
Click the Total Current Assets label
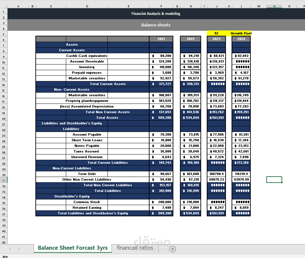(108, 84)
